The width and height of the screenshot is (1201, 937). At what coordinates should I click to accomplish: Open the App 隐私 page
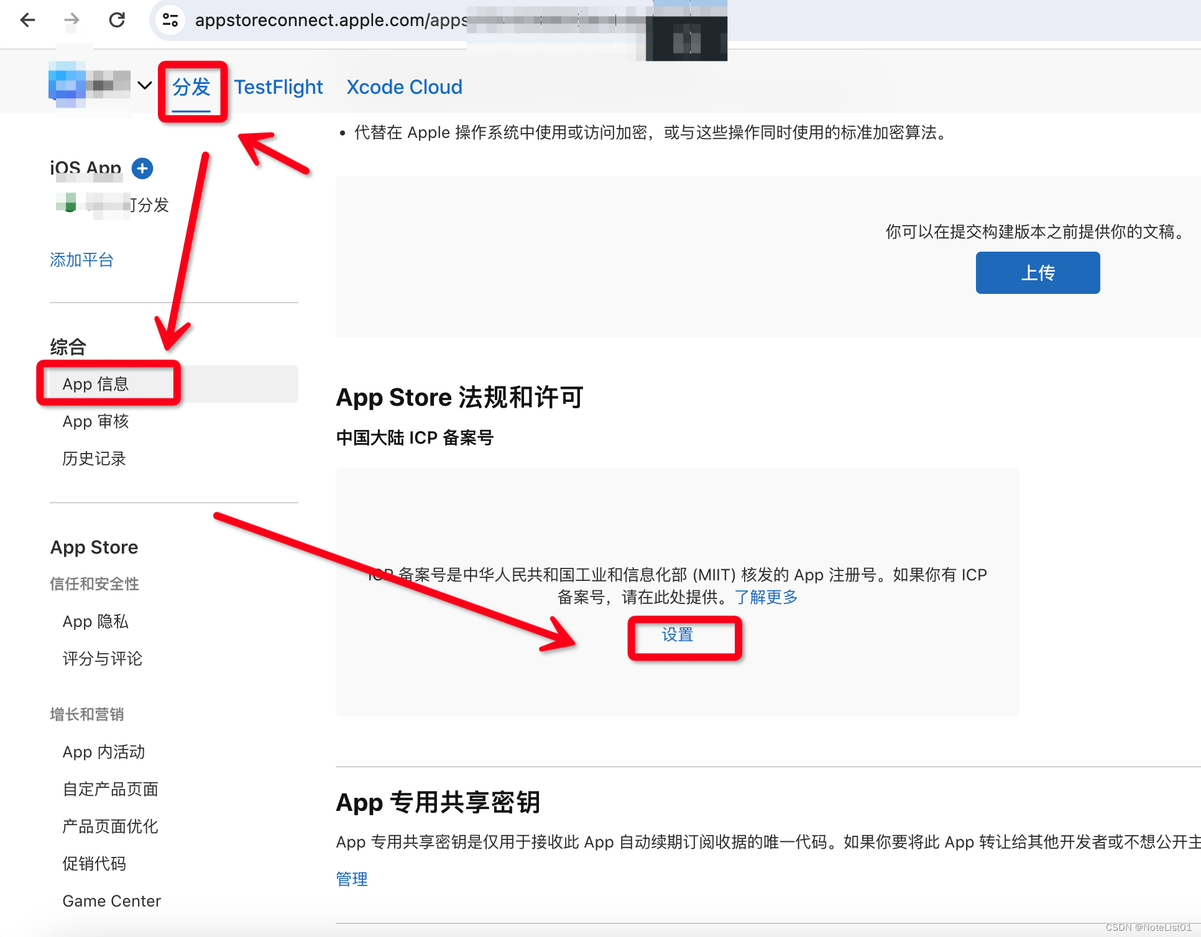(95, 621)
